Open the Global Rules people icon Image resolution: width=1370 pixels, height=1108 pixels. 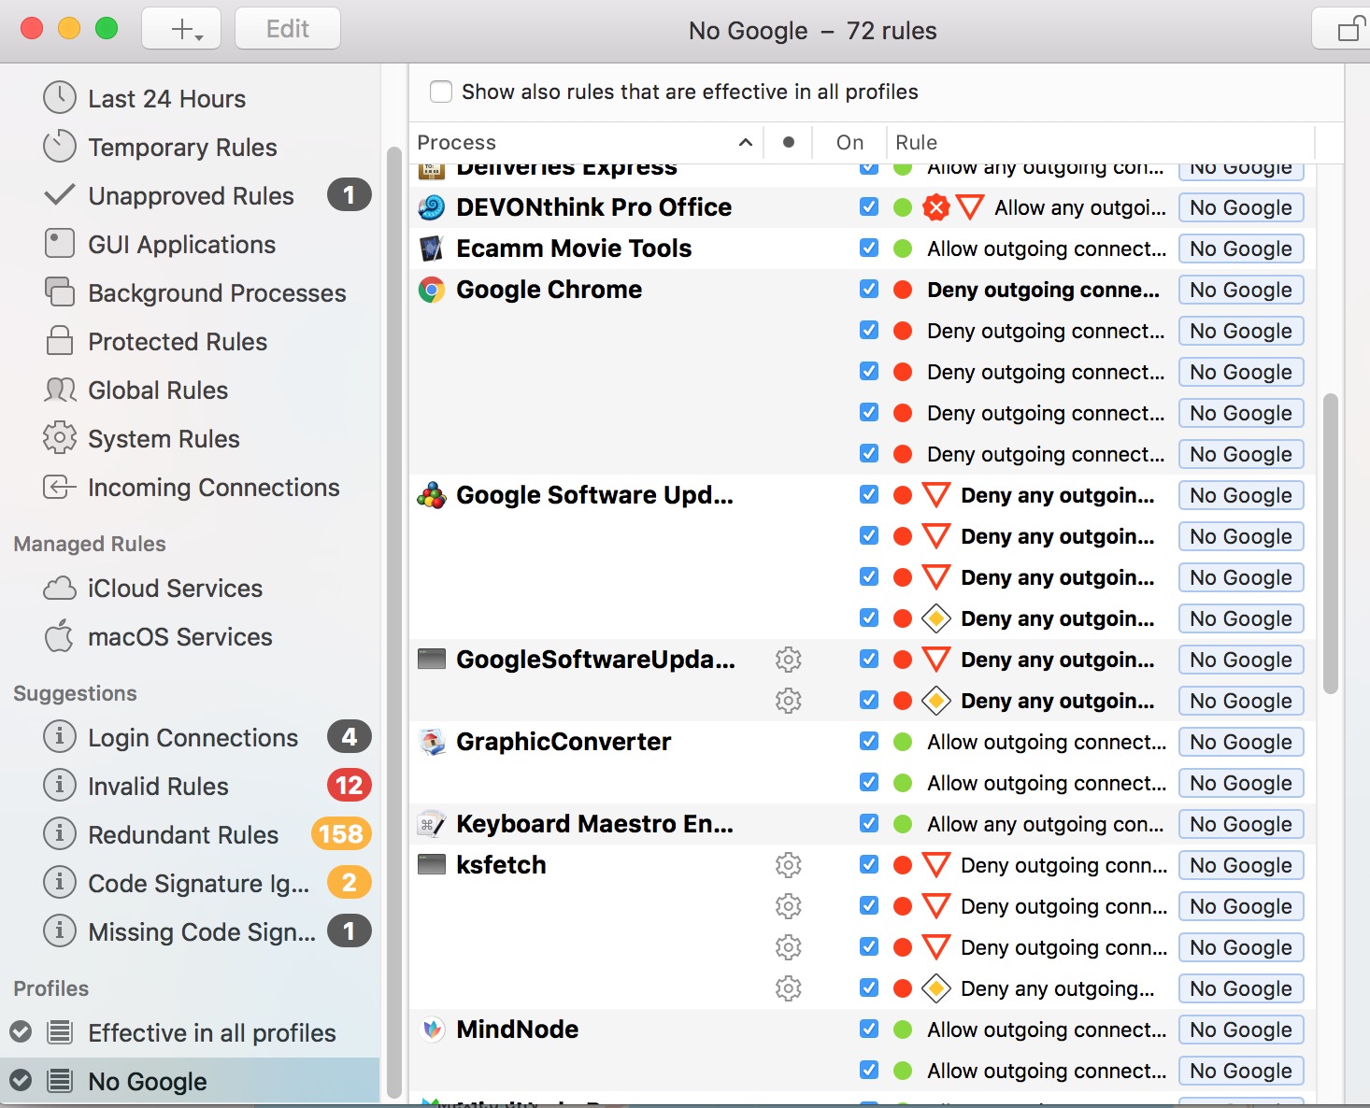click(x=60, y=389)
